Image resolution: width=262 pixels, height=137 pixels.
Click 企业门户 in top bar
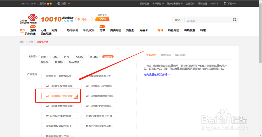click(190, 3)
